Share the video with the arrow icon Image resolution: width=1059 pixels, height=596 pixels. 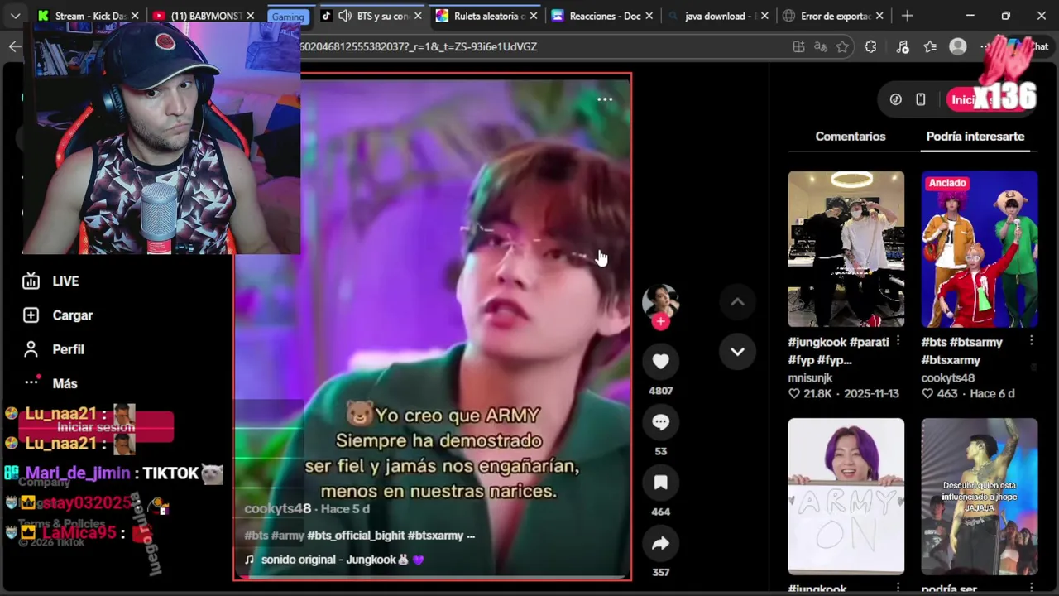tap(660, 543)
